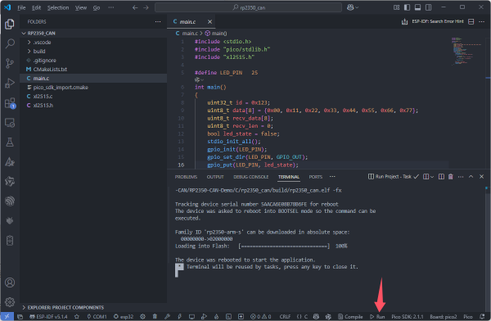The width and height of the screenshot is (491, 321).
Task: Open the Explorer view in activity bar
Action: pos(10,24)
